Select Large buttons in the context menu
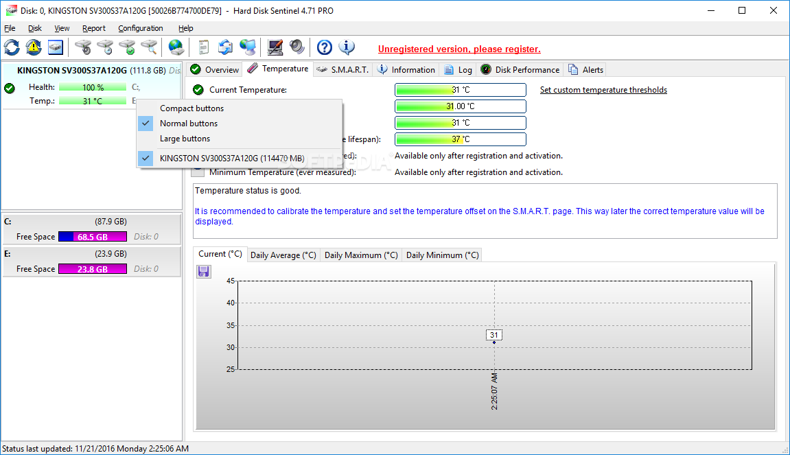Screen dimensions: 790x455 pos(240,139)
